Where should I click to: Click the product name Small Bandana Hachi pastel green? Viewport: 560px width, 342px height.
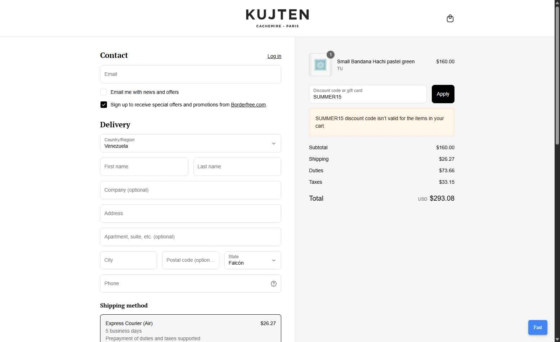coord(376,61)
